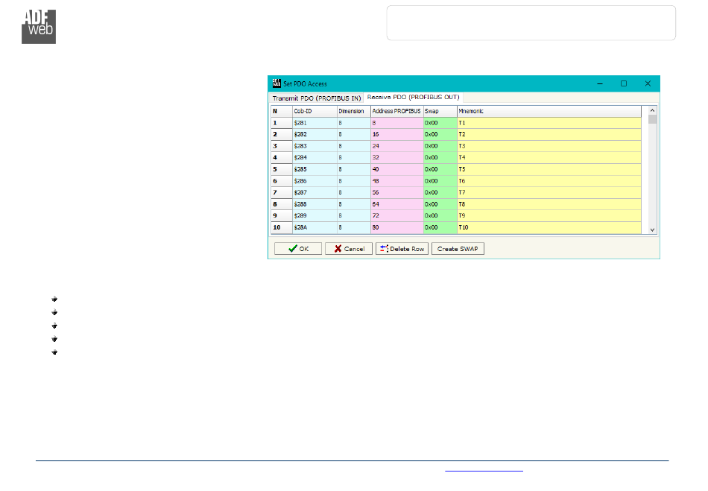Viewport: 708px width, 491px height.
Task: Click Mnemonic cell T10
Action: [549, 227]
